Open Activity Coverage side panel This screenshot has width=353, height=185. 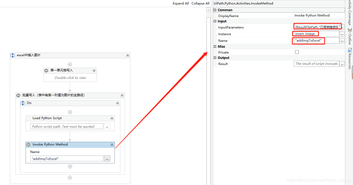[x=350, y=13]
